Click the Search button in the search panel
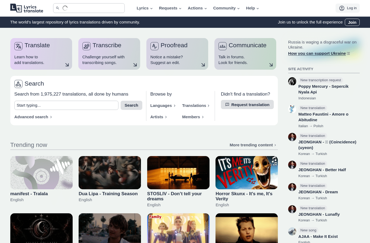370x243 pixels. pyautogui.click(x=131, y=105)
